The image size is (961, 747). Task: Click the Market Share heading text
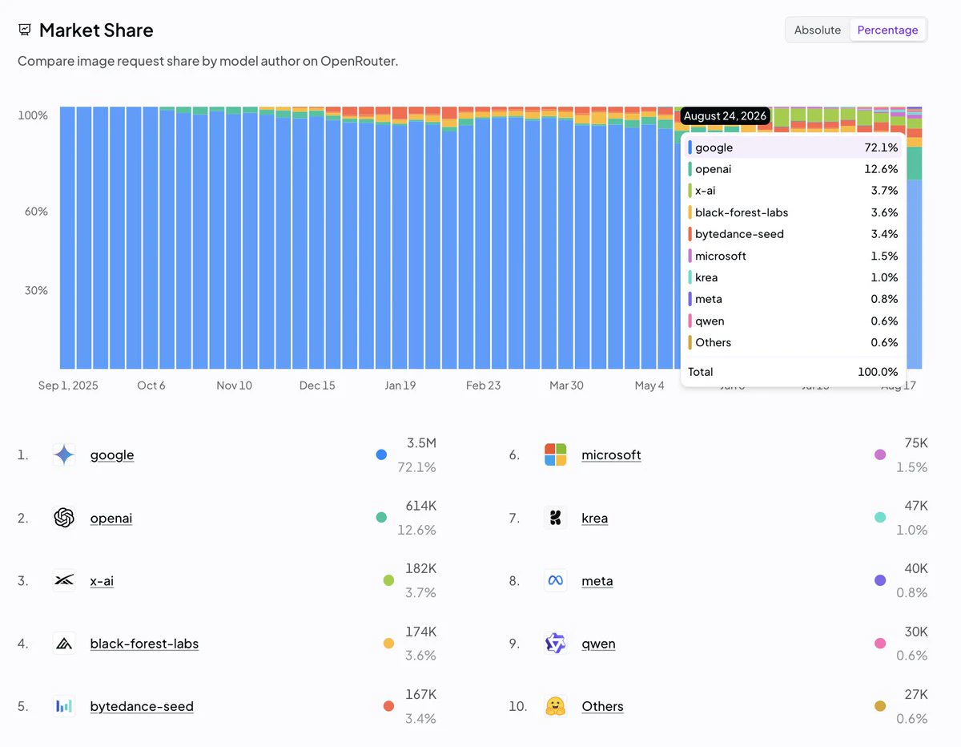[x=96, y=30]
